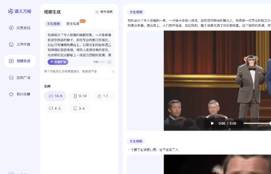Use the example prompt about astronauts
Viewport: 271px width, 174px height.
70,72
